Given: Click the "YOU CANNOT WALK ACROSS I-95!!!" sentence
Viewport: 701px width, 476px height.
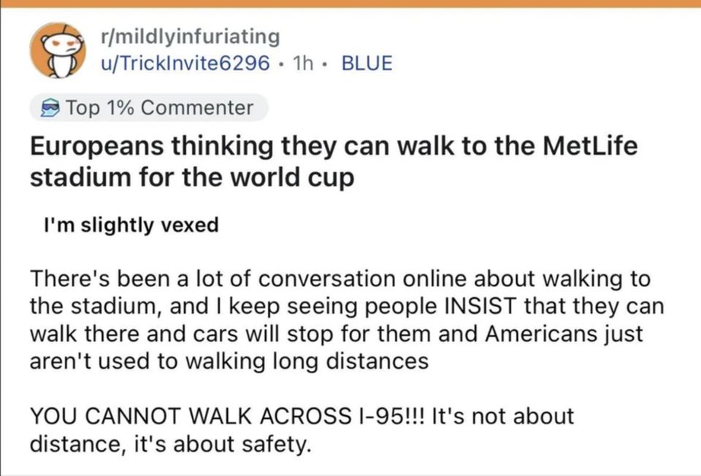Looking at the screenshot, I should click(x=227, y=416).
